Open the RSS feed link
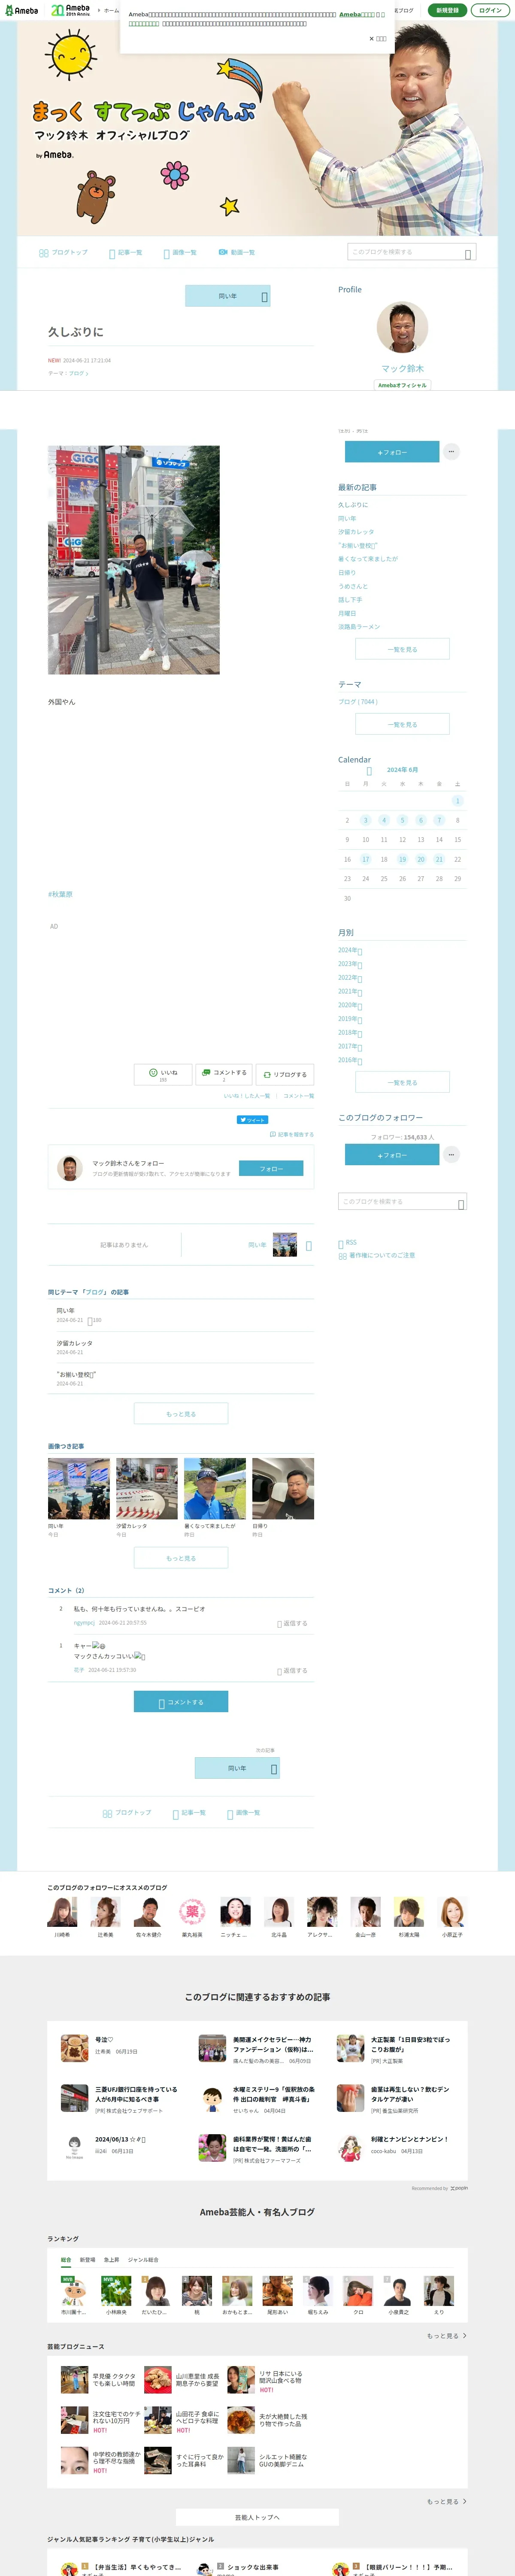Image resolution: width=515 pixels, height=2576 pixels. pos(347,1243)
